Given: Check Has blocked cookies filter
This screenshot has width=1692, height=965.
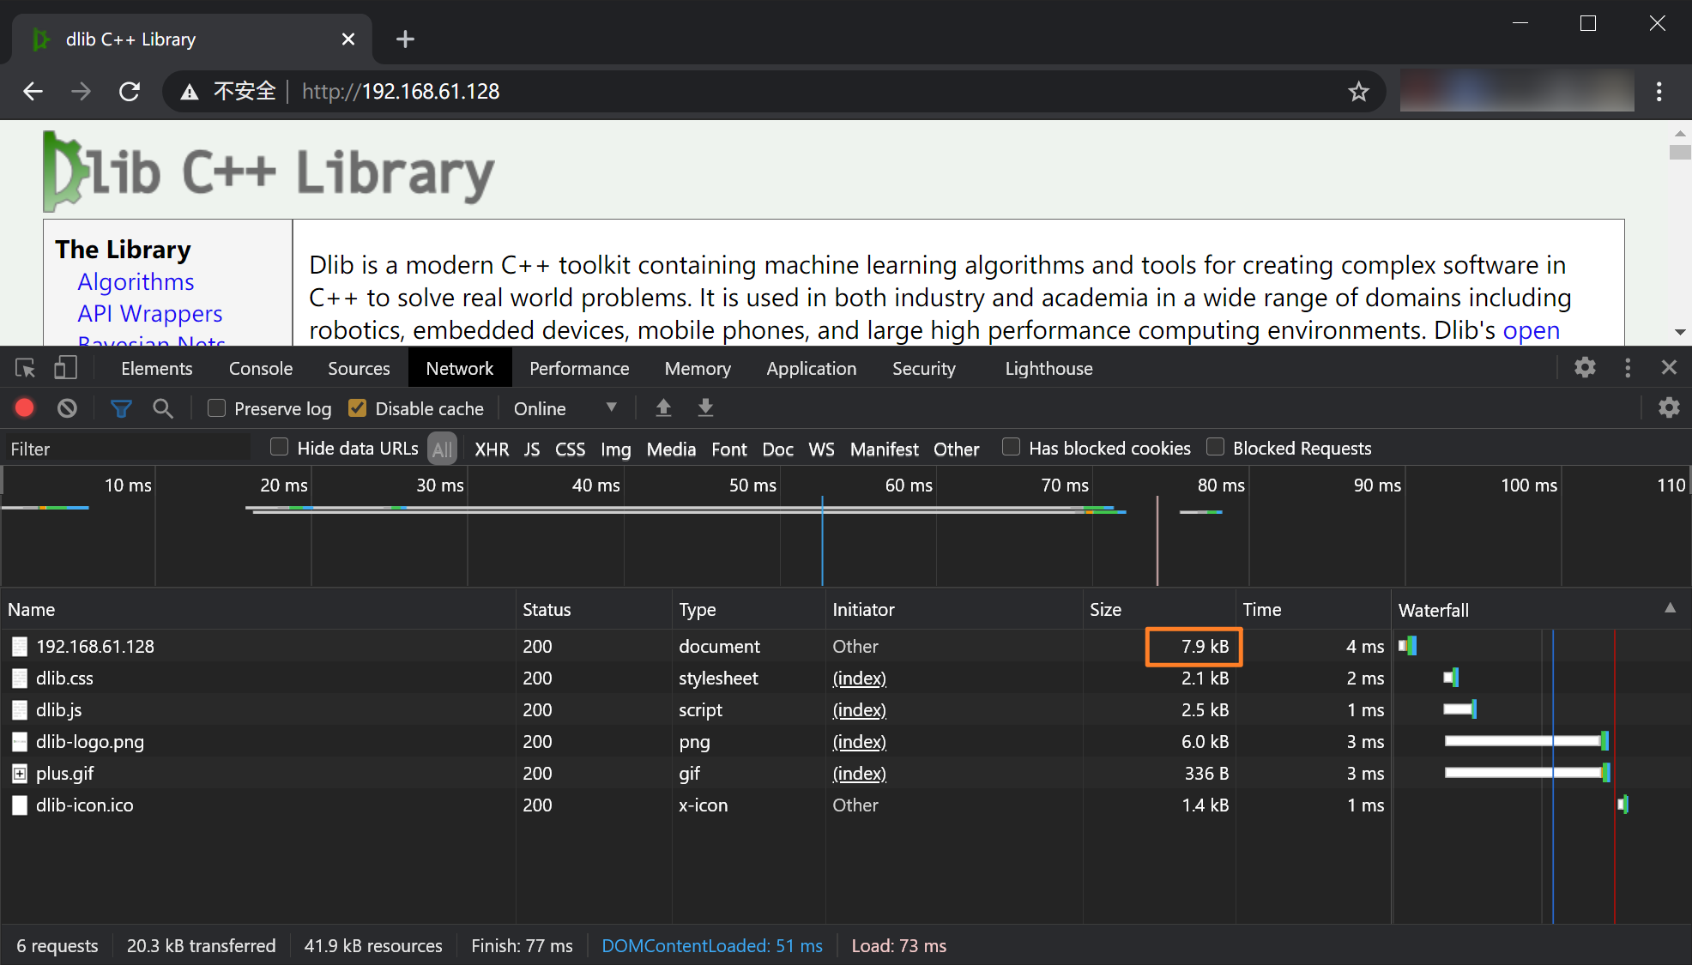Looking at the screenshot, I should pyautogui.click(x=1011, y=448).
